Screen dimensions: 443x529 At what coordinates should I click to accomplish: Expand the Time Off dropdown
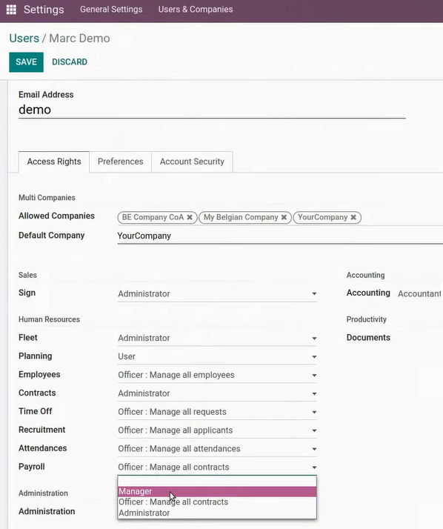pos(217,412)
